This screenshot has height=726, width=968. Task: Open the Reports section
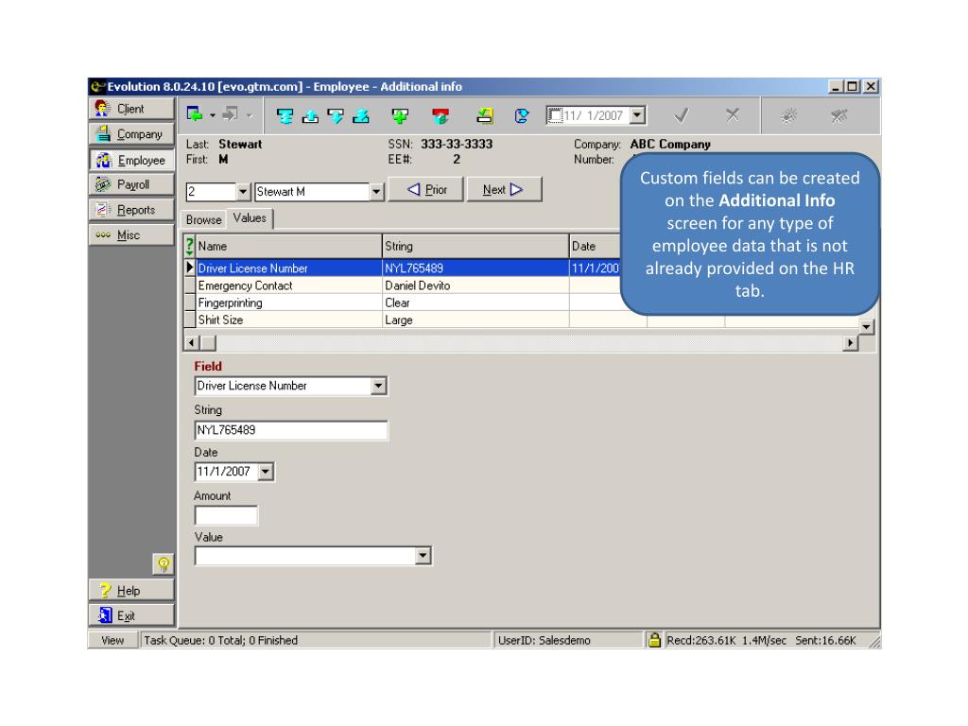pos(131,210)
